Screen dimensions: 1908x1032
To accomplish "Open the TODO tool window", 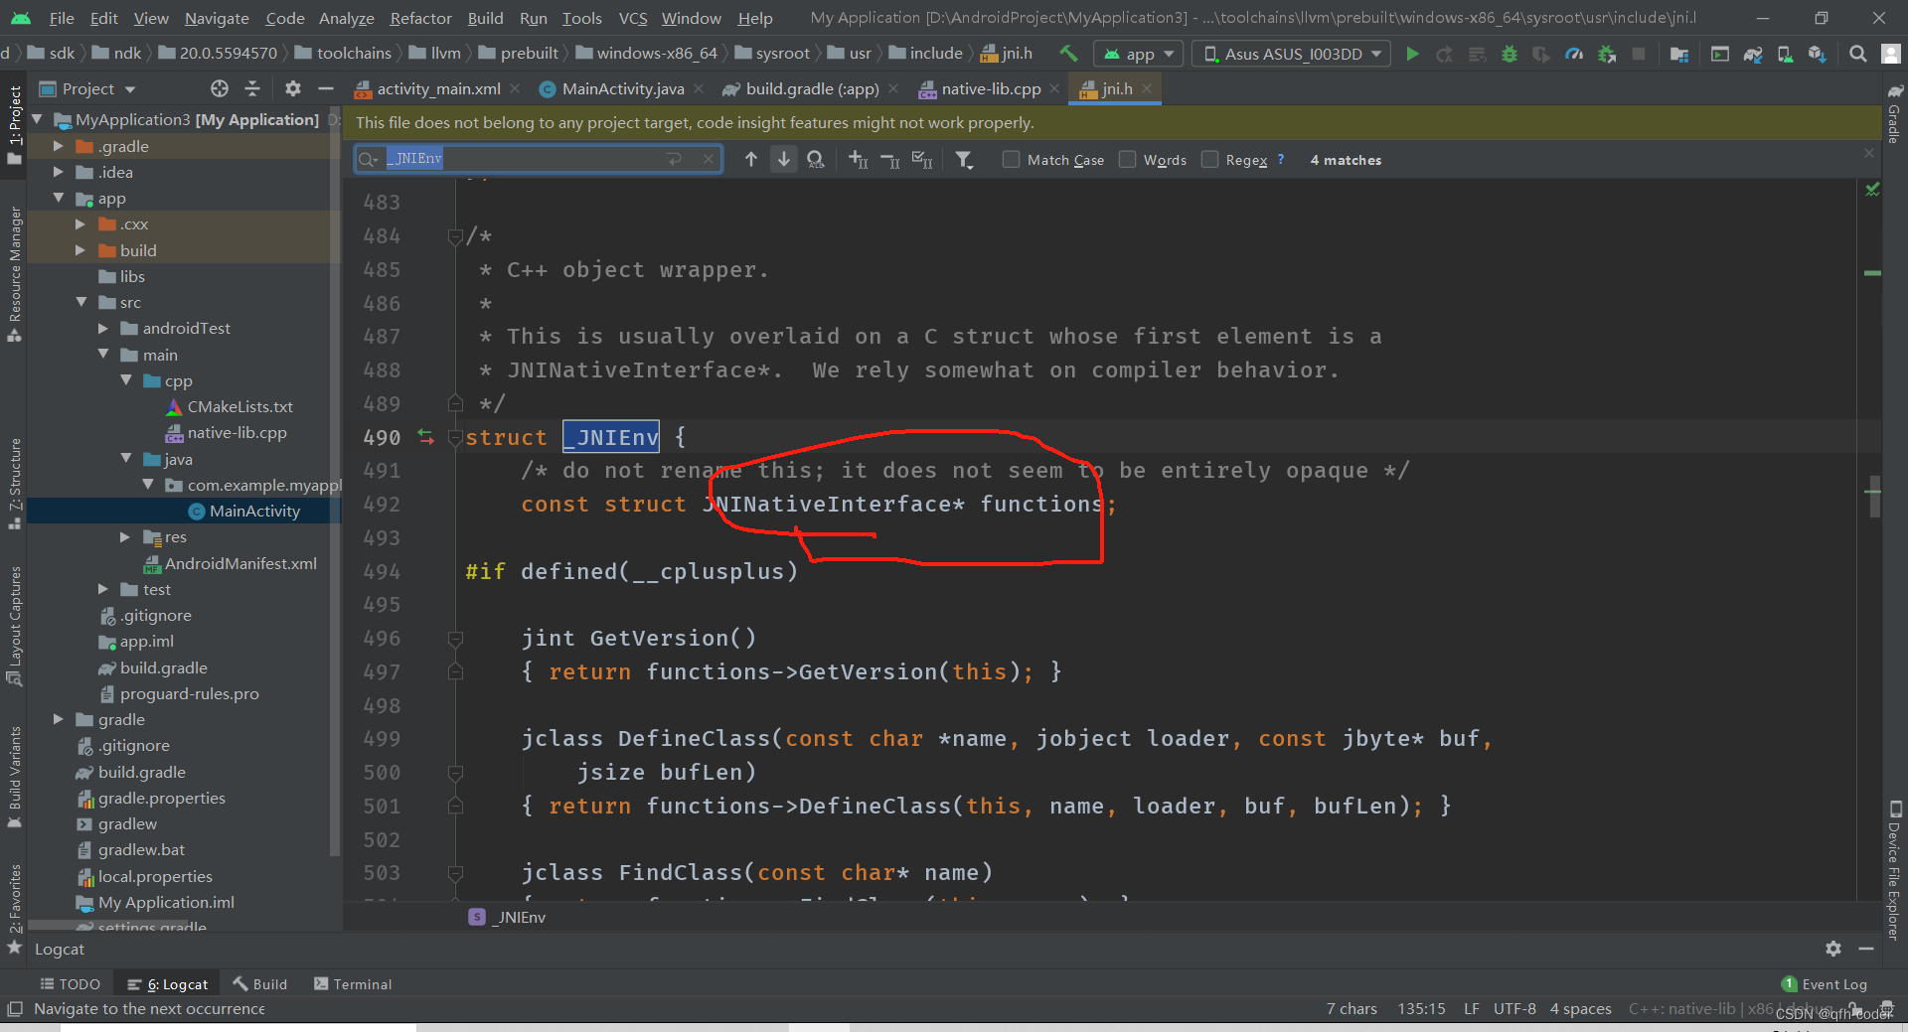I will coord(70,984).
